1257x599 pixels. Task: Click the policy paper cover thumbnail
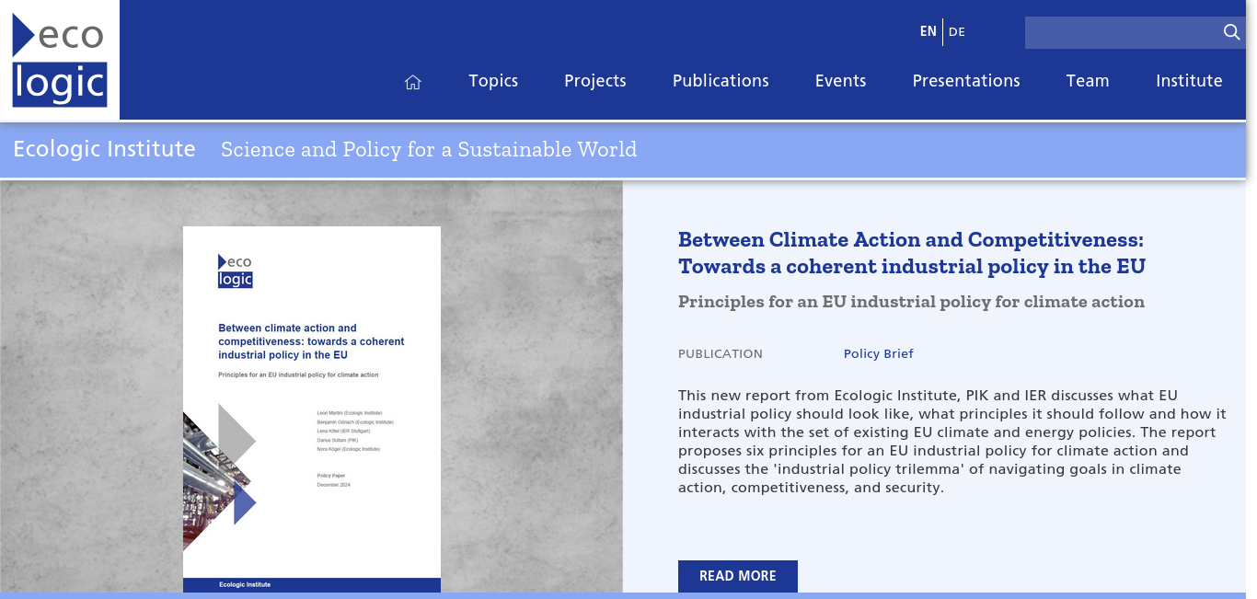point(312,409)
